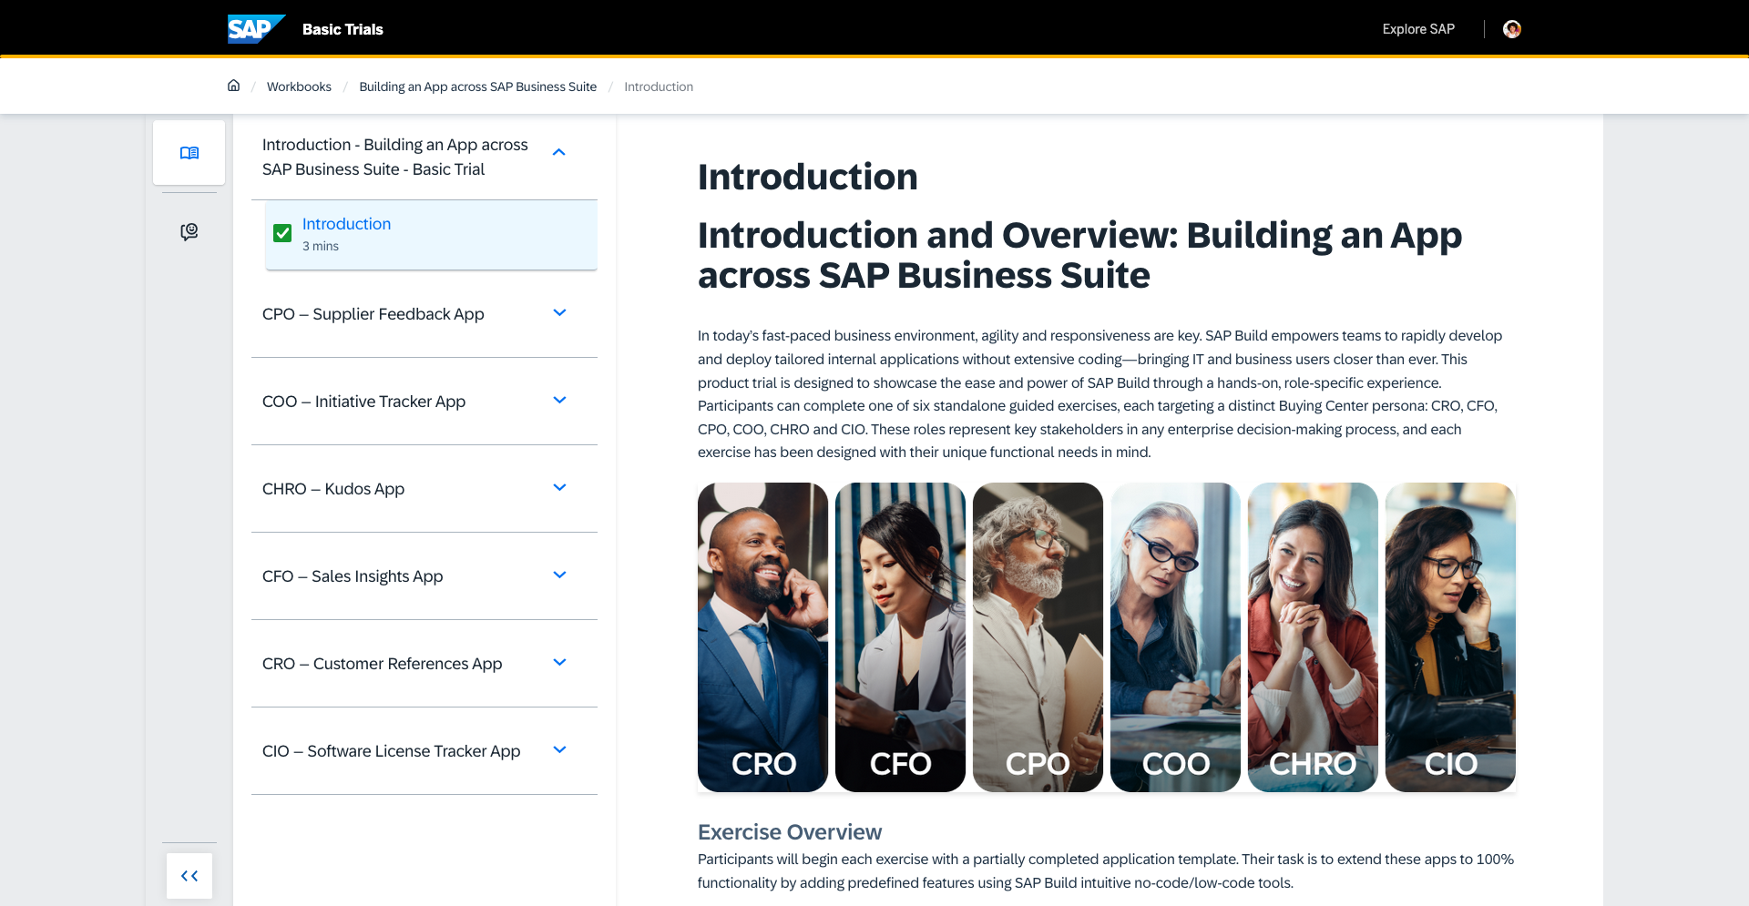
Task: Click Basic Trials header title
Action: [x=343, y=29]
